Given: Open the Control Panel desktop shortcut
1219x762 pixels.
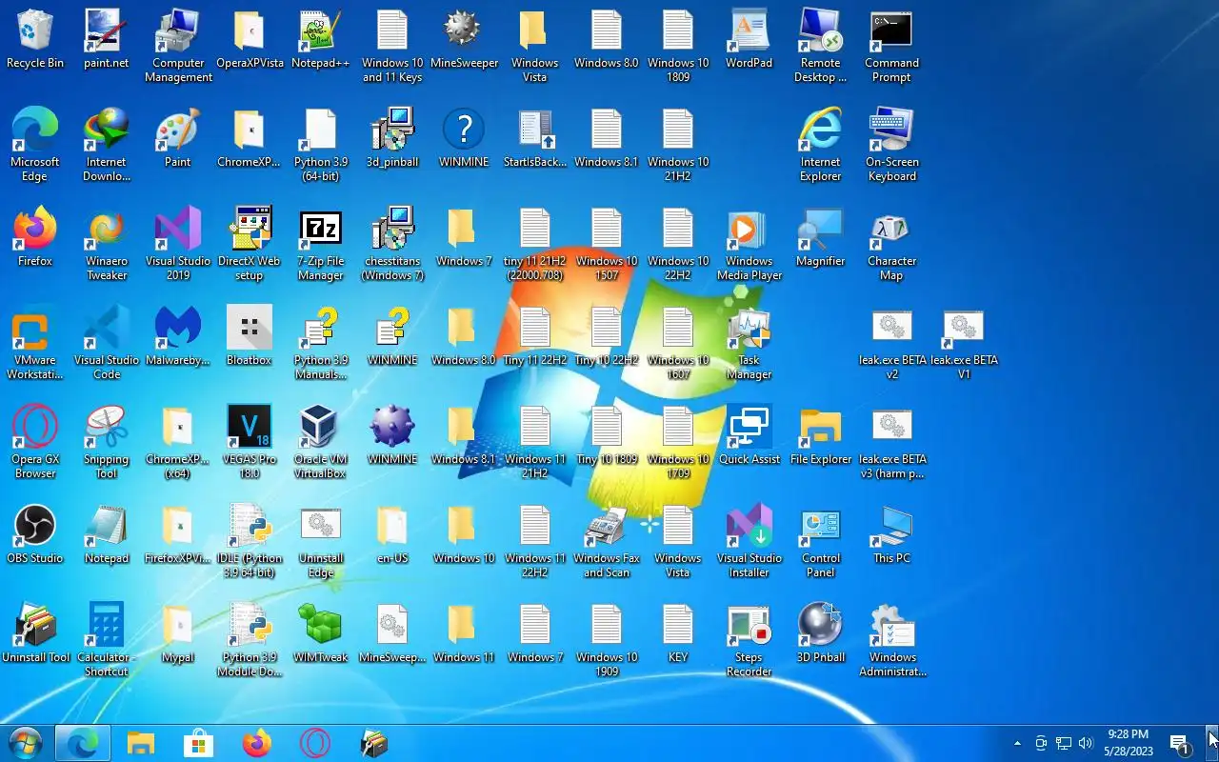Looking at the screenshot, I should click(x=821, y=542).
